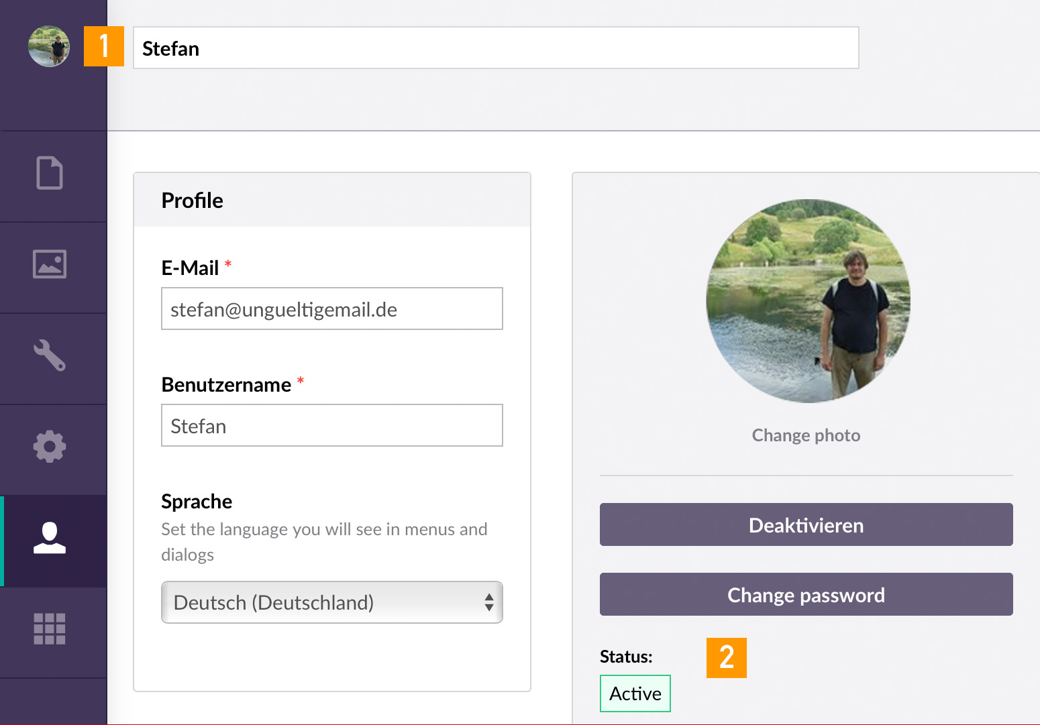Click the orange marker numbered 2

726,658
